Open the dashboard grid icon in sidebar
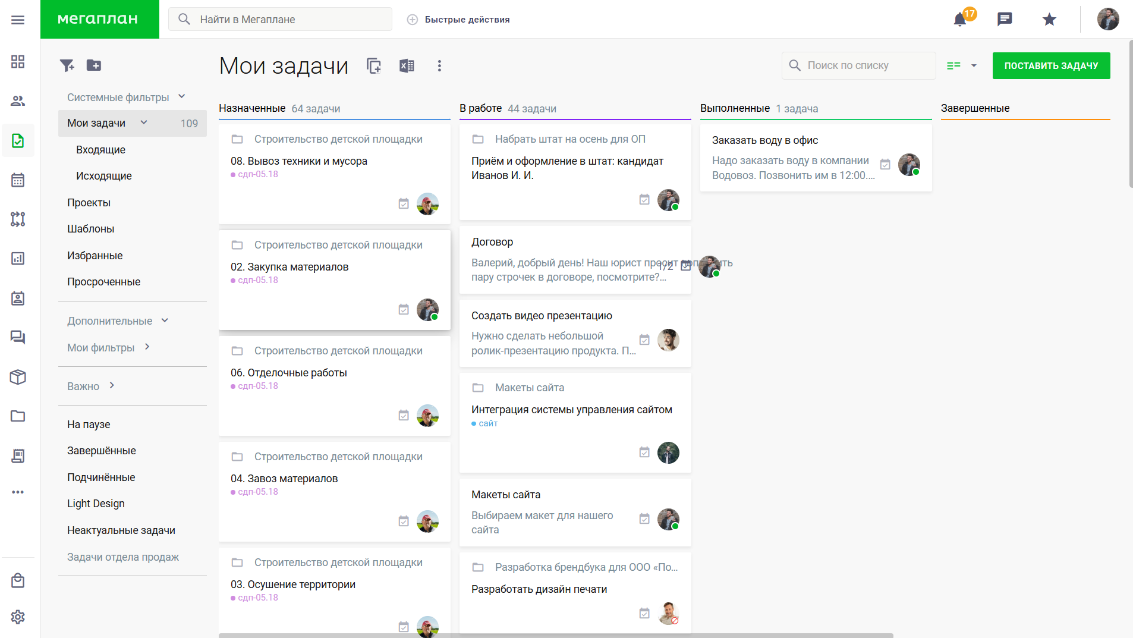The image size is (1133, 638). coord(18,61)
